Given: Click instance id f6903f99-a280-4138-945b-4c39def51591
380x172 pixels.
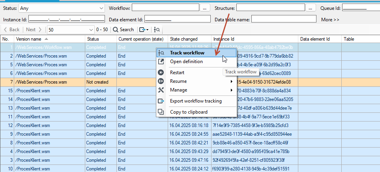Looking at the screenshot, I should coord(251,169).
